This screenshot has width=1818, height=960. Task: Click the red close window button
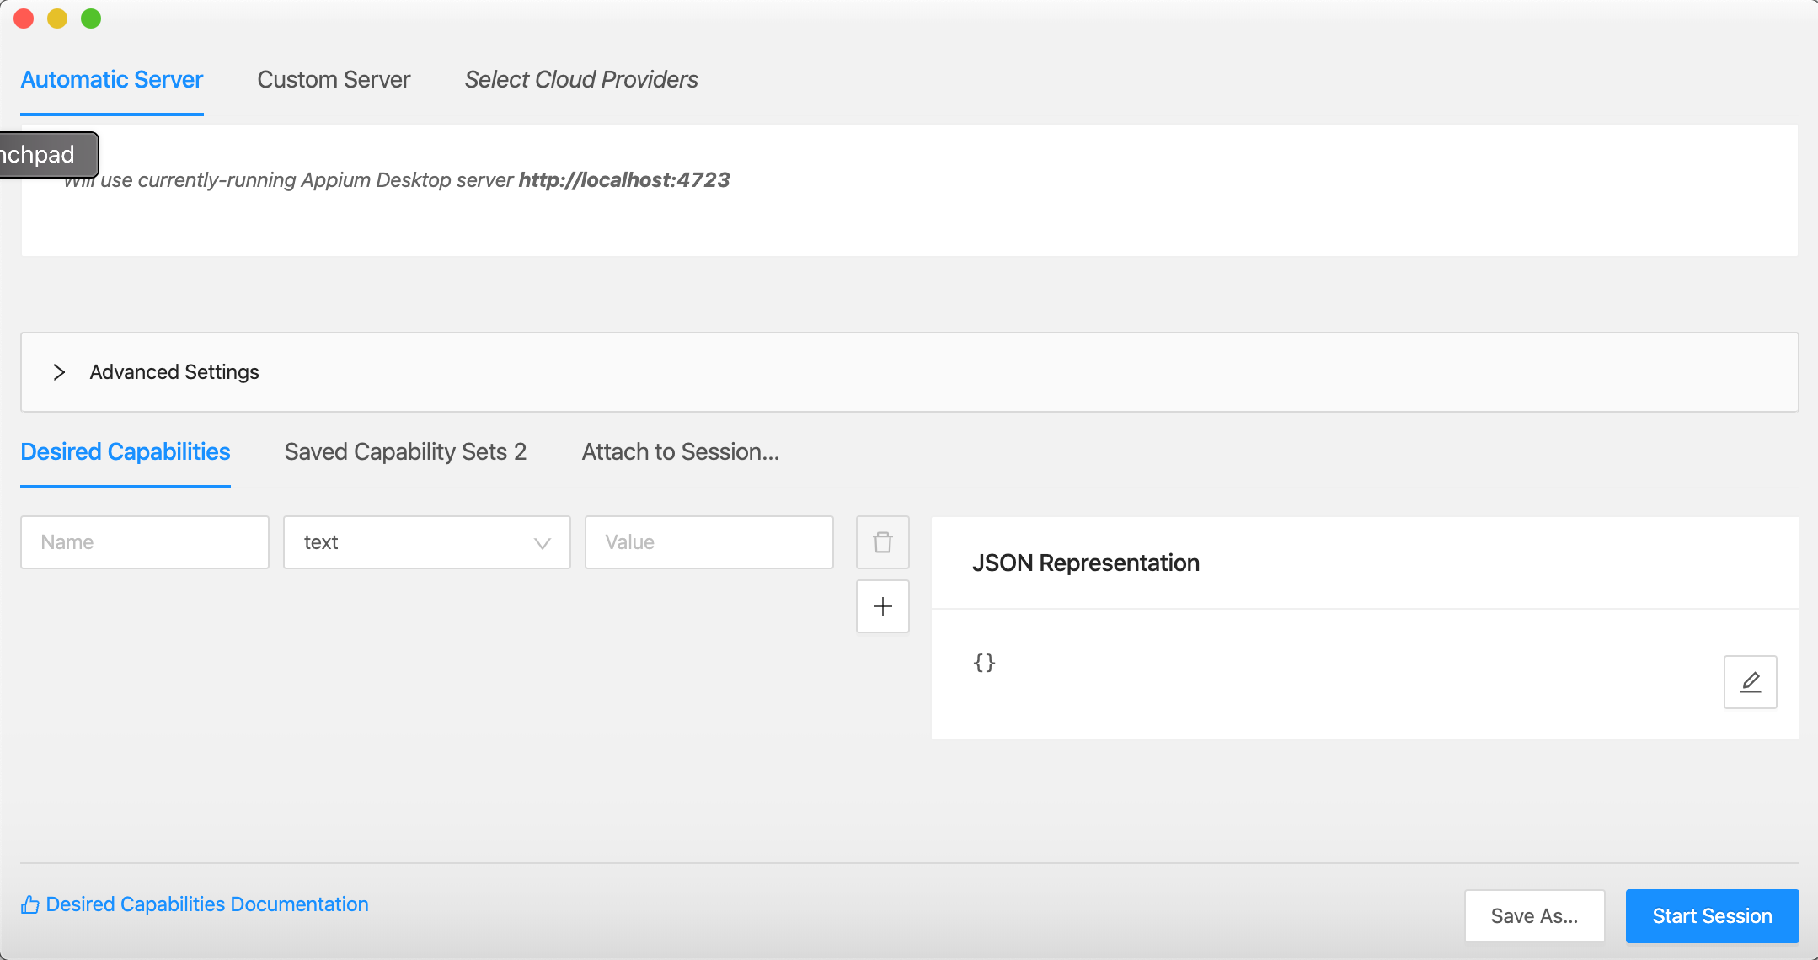point(24,19)
